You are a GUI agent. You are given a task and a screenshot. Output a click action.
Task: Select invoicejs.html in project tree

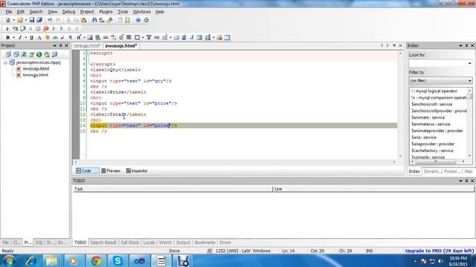36,69
